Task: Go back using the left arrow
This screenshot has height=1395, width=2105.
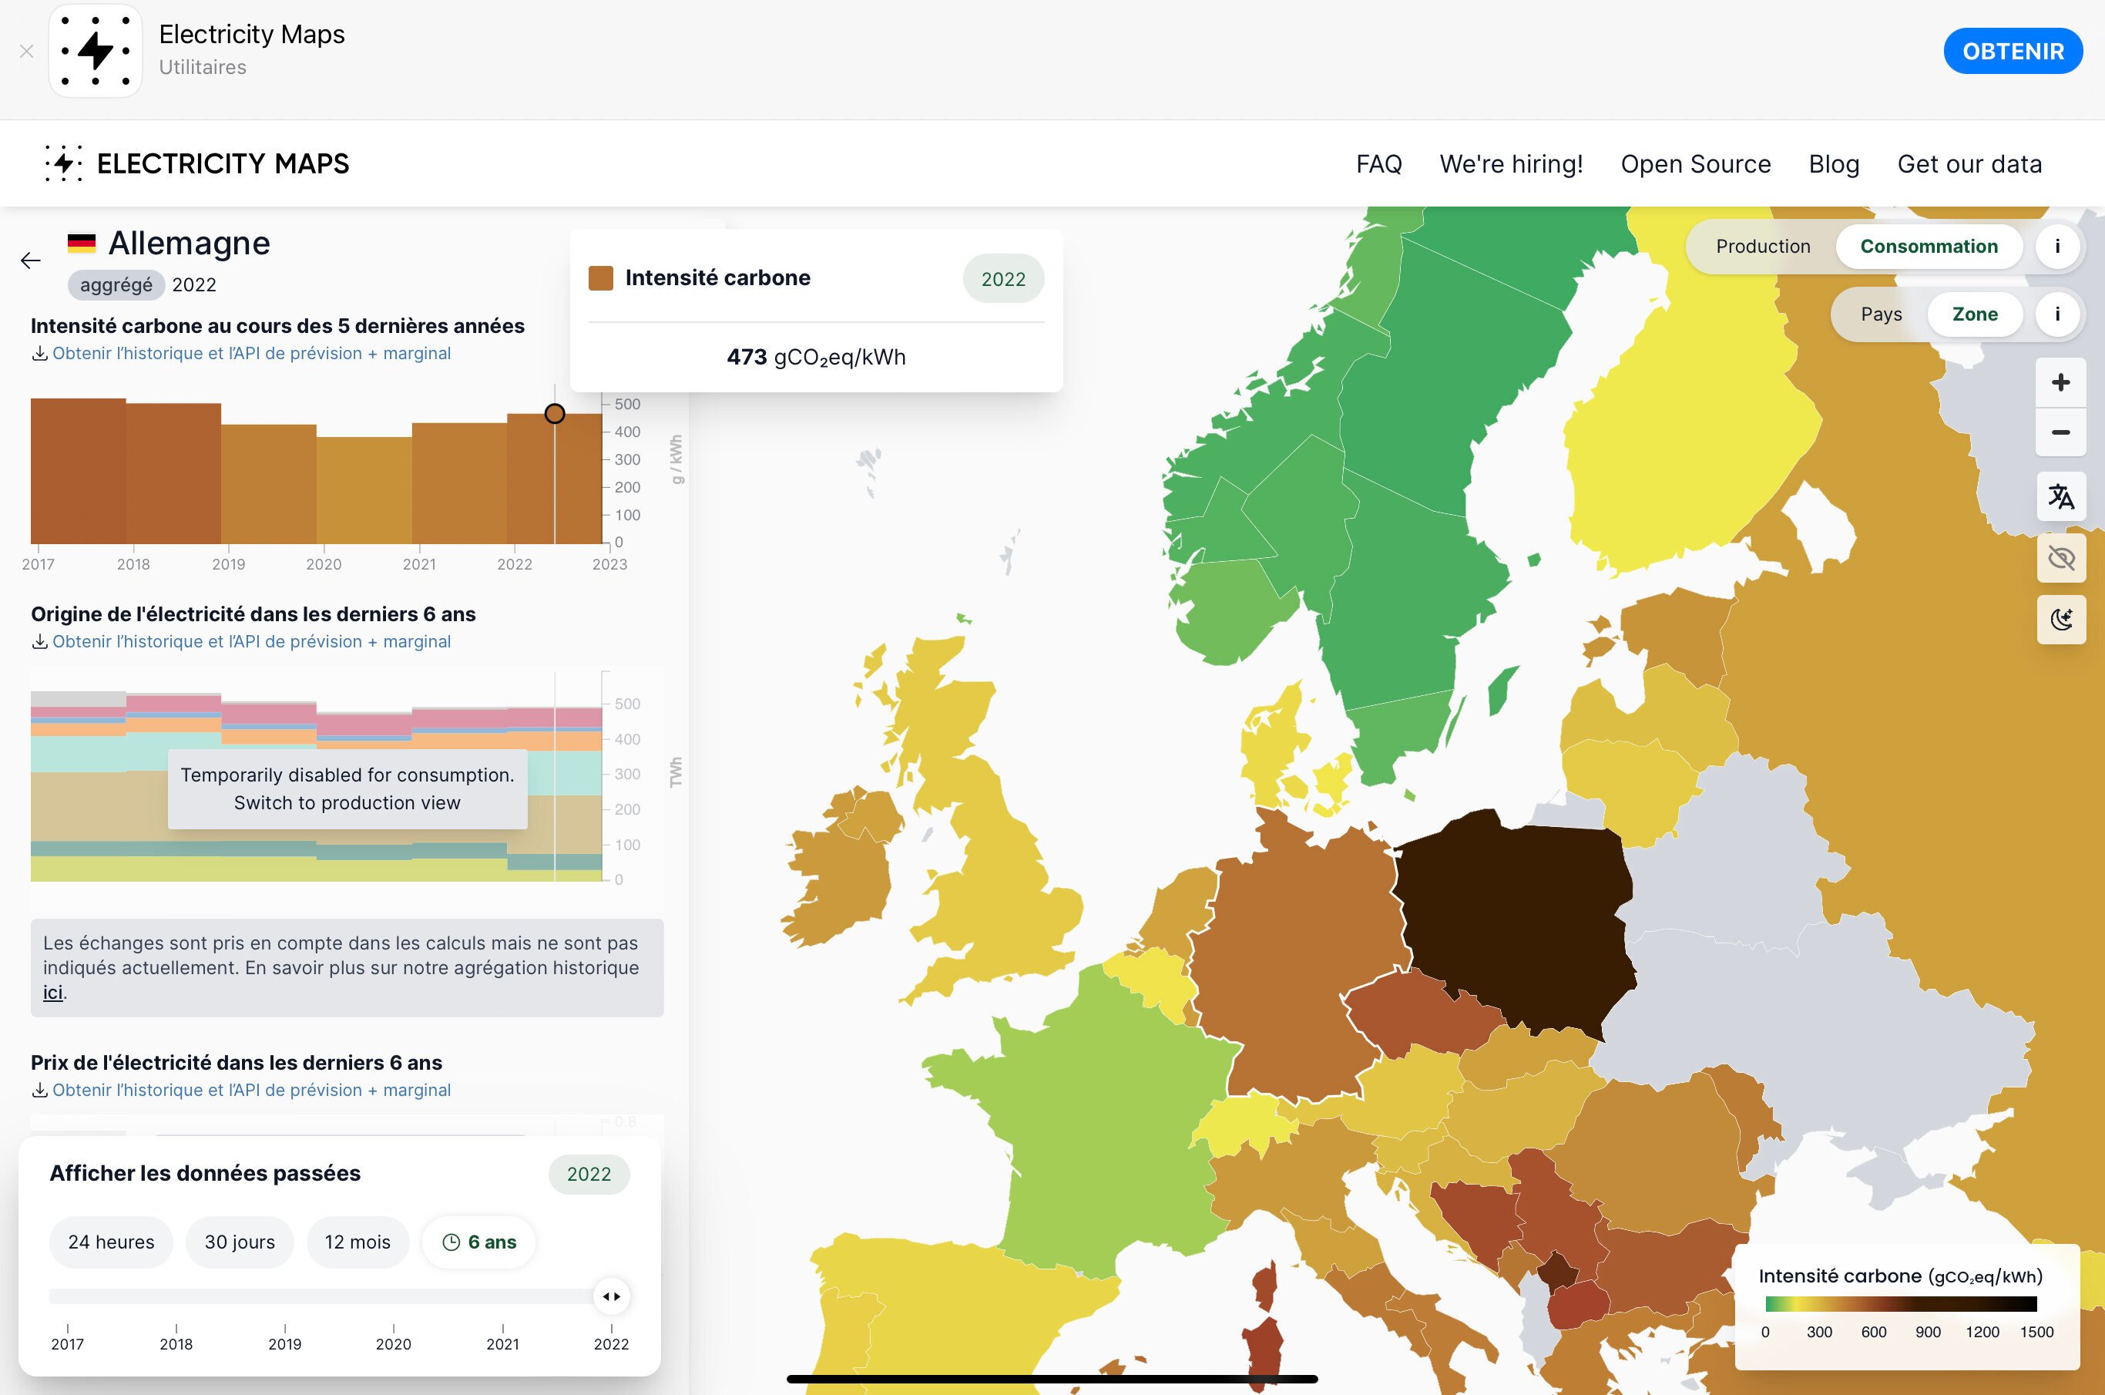Action: (30, 261)
